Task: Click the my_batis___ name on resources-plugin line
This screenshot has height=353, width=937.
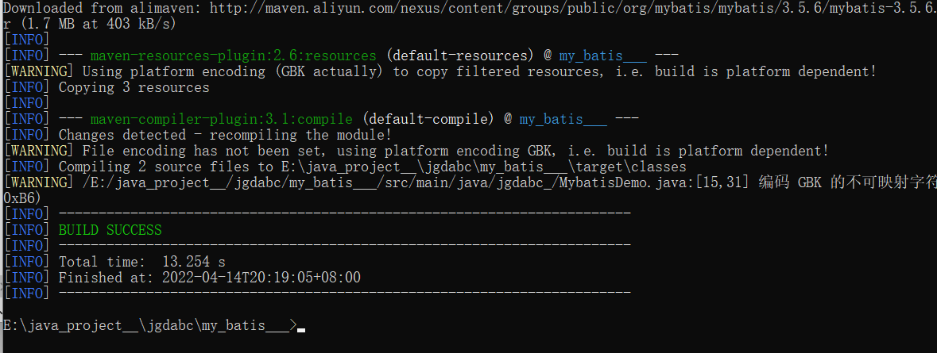Action: pyautogui.click(x=603, y=56)
